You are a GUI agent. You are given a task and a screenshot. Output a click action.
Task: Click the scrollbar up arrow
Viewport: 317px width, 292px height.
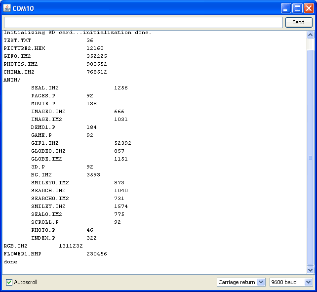[310, 35]
